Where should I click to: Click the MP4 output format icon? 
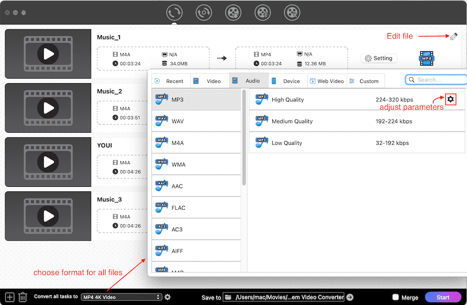pyautogui.click(x=427, y=58)
